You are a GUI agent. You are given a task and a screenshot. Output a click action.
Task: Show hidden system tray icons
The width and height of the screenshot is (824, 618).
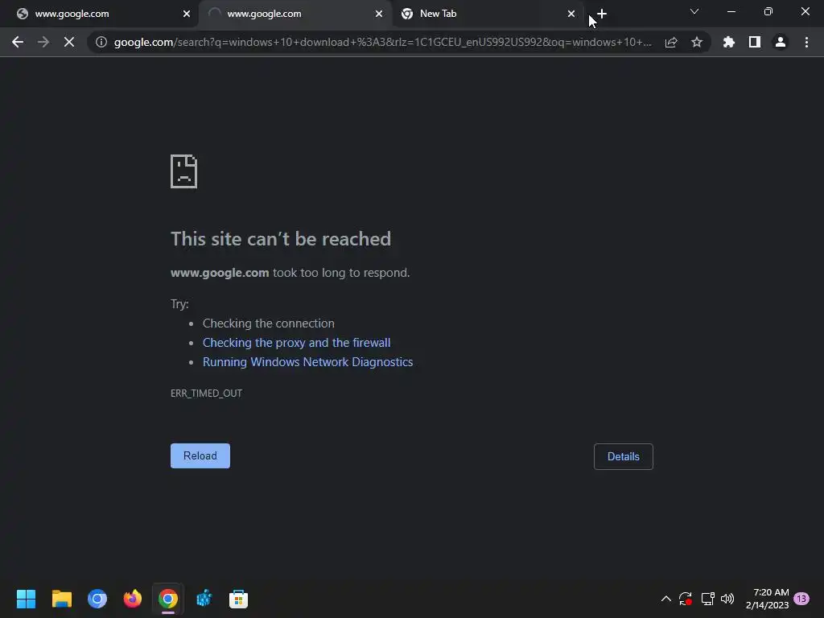pos(665,599)
